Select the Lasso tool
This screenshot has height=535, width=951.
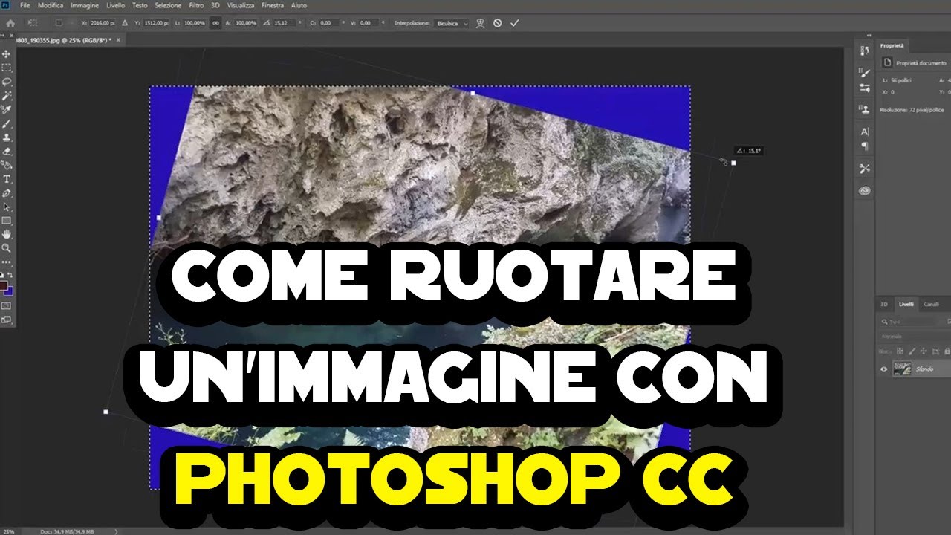click(x=6, y=81)
